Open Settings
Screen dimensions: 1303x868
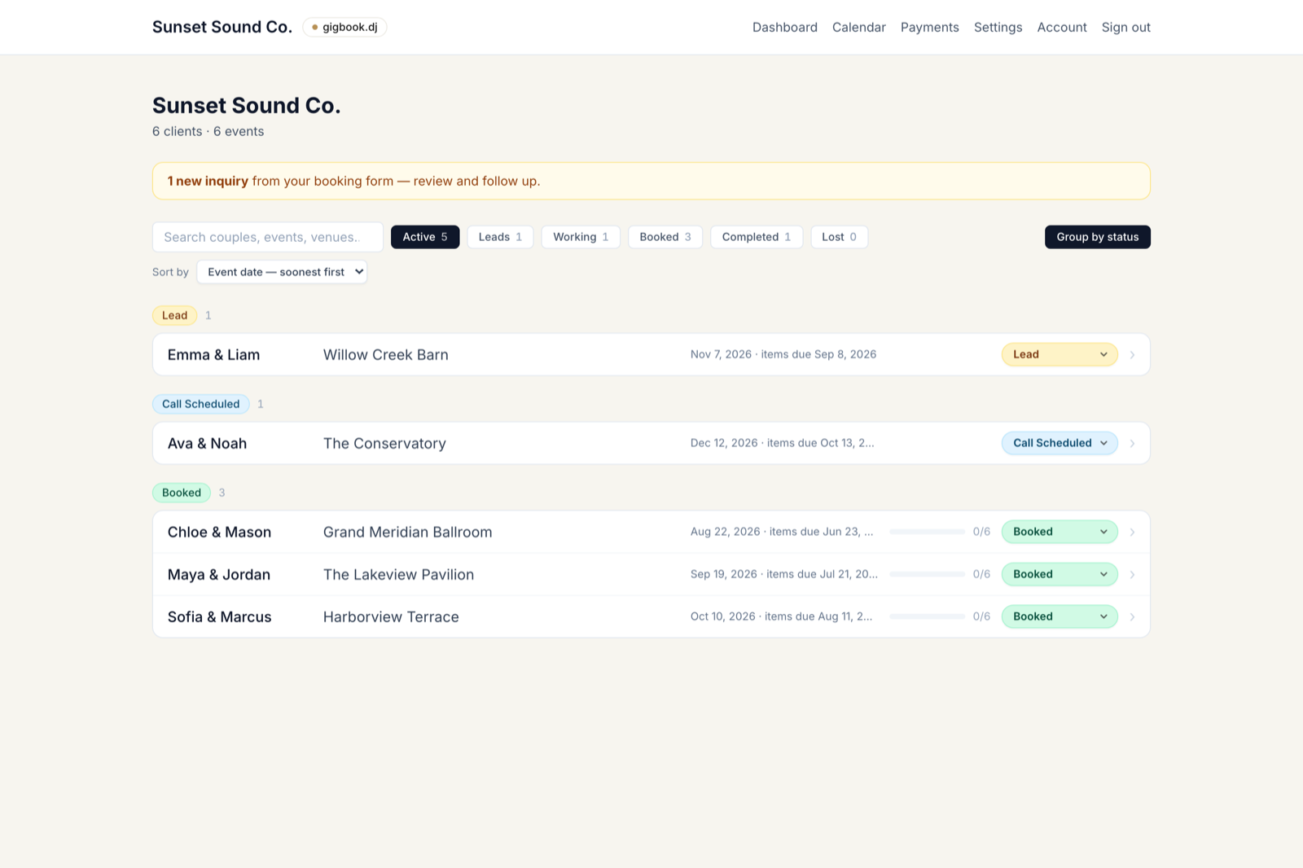click(998, 27)
